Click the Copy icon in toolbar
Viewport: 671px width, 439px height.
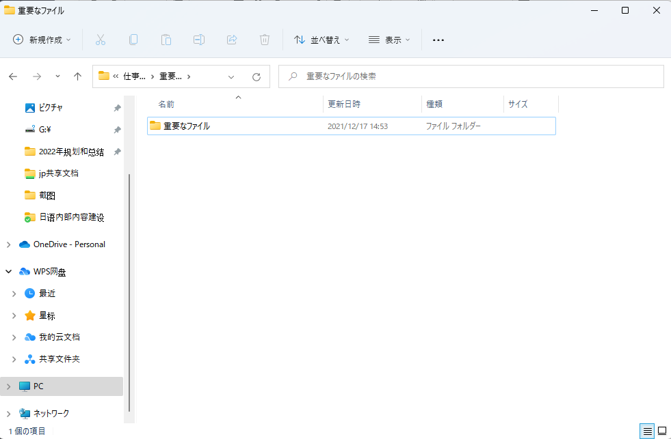click(133, 40)
